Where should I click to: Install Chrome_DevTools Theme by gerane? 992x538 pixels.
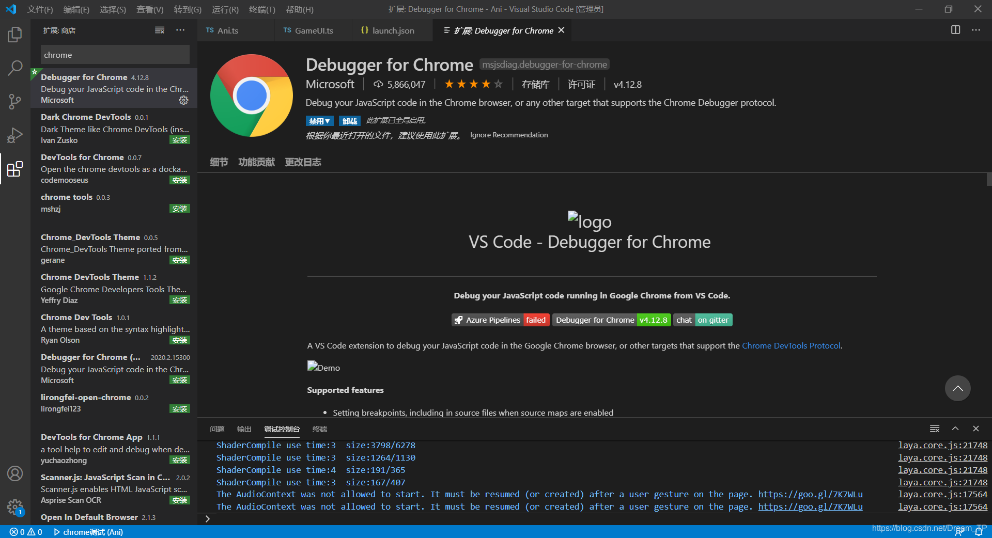click(x=180, y=260)
